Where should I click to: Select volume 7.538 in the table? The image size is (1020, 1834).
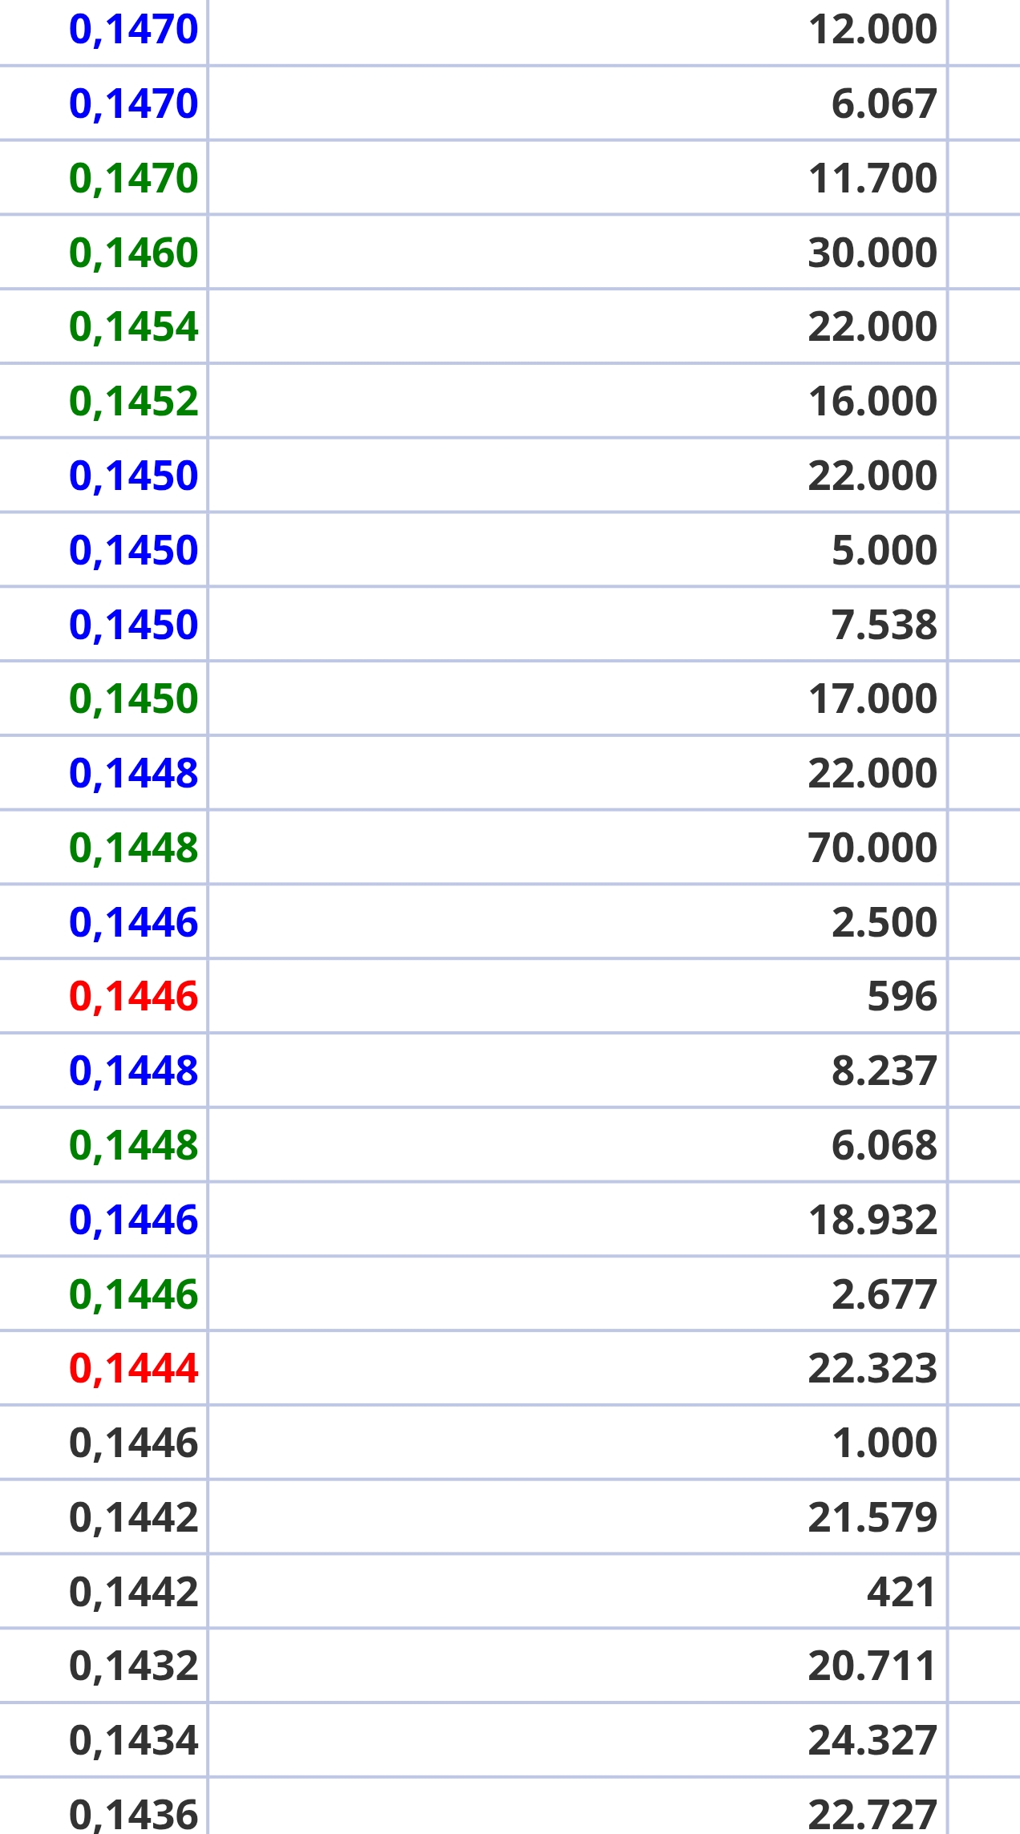pyautogui.click(x=884, y=625)
